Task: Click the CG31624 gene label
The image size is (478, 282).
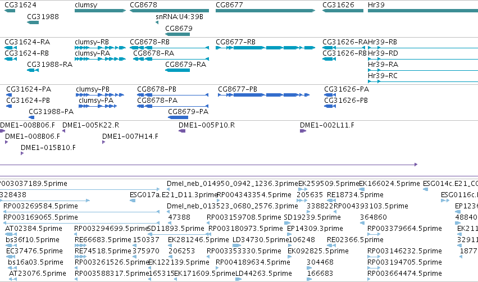Action: coord(20,5)
